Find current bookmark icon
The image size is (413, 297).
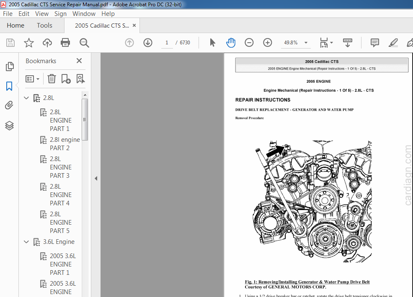[x=80, y=79]
